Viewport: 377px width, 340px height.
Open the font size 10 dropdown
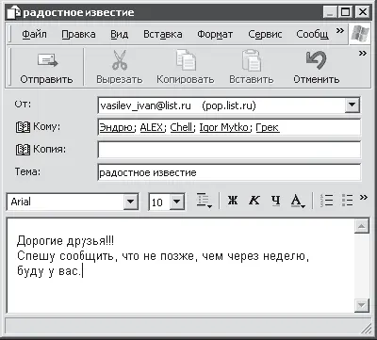click(177, 202)
